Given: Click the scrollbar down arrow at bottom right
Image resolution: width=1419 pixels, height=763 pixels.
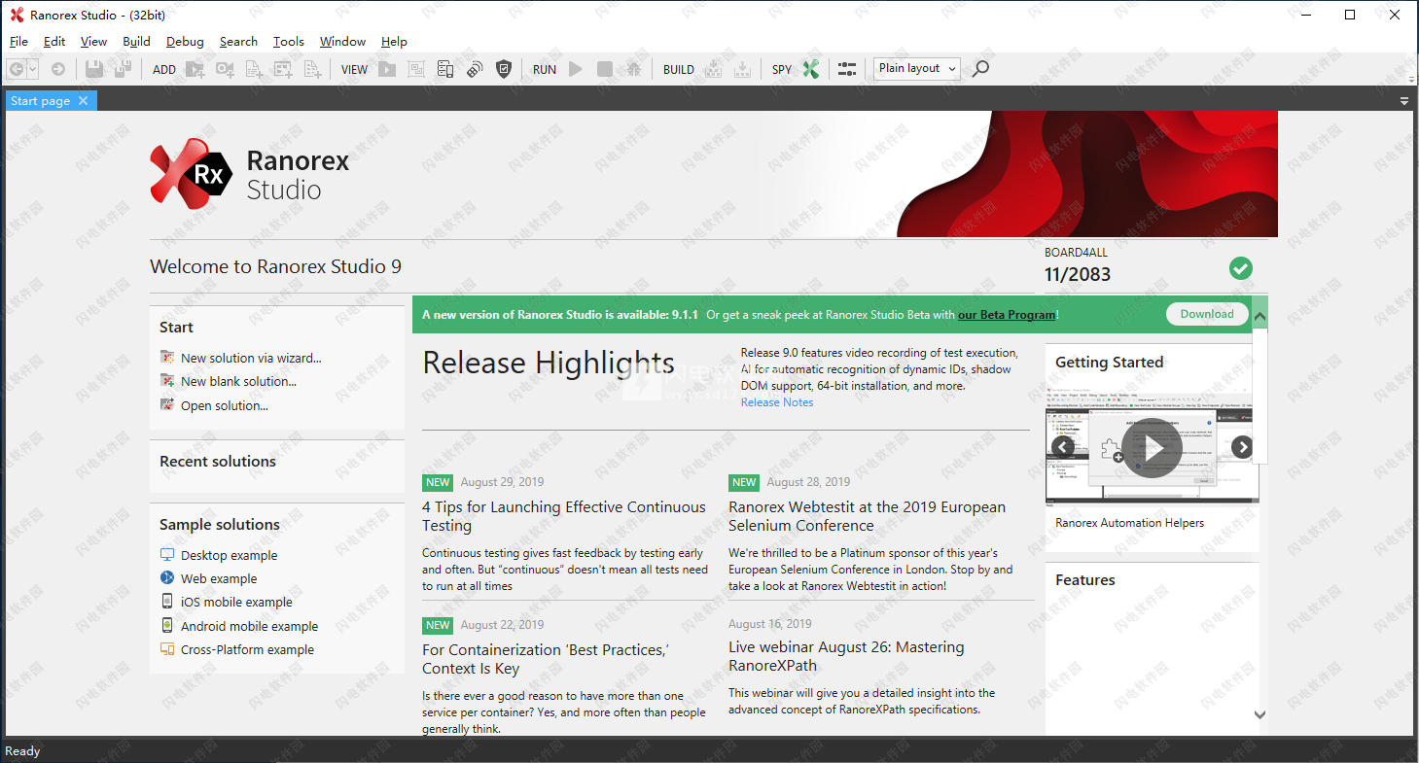Looking at the screenshot, I should coord(1259,714).
